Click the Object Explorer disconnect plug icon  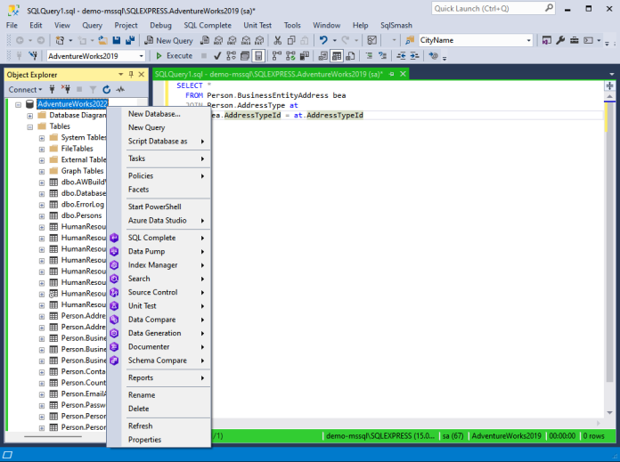point(66,90)
